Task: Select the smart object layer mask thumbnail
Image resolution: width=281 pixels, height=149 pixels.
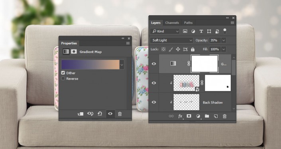Action: [x=218, y=83]
